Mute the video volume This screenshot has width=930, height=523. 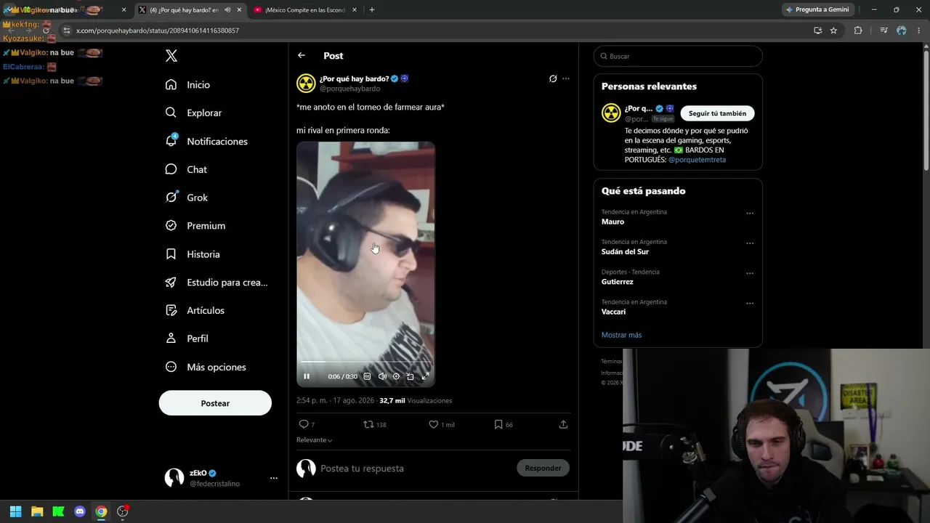382,376
